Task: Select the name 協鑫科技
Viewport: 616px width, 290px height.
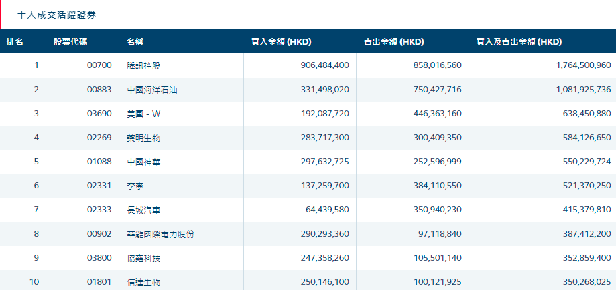Action: click(x=144, y=258)
